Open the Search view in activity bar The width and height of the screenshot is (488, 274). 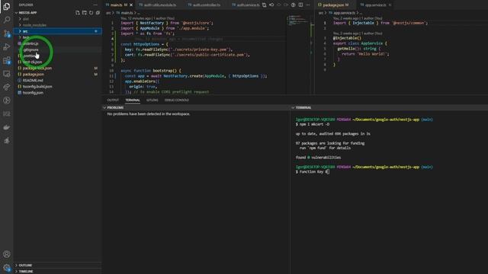point(7,20)
